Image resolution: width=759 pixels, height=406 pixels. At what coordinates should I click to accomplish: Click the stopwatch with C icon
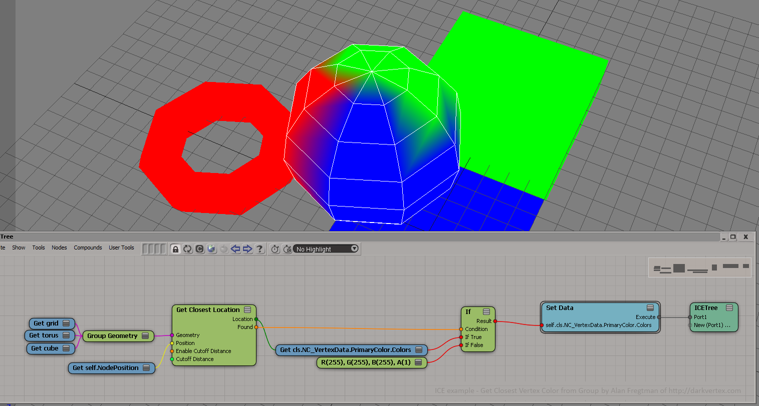[287, 249]
